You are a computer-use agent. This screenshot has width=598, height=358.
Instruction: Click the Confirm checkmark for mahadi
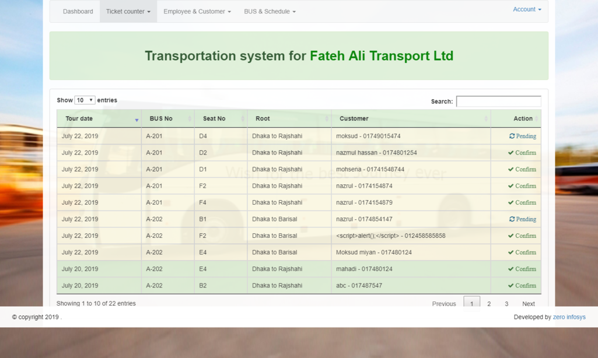(x=511, y=269)
